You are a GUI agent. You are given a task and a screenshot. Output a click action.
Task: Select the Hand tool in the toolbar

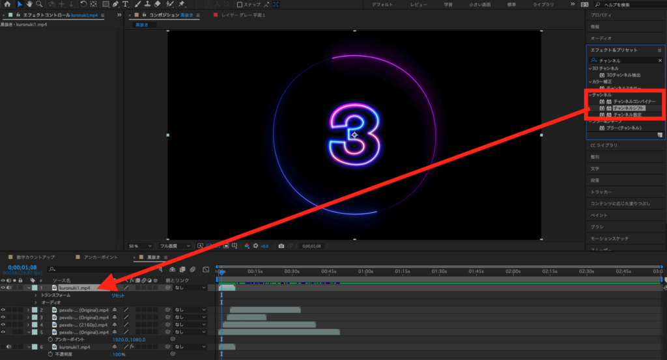pyautogui.click(x=30, y=5)
